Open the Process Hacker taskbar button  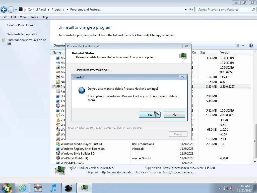click(84, 188)
